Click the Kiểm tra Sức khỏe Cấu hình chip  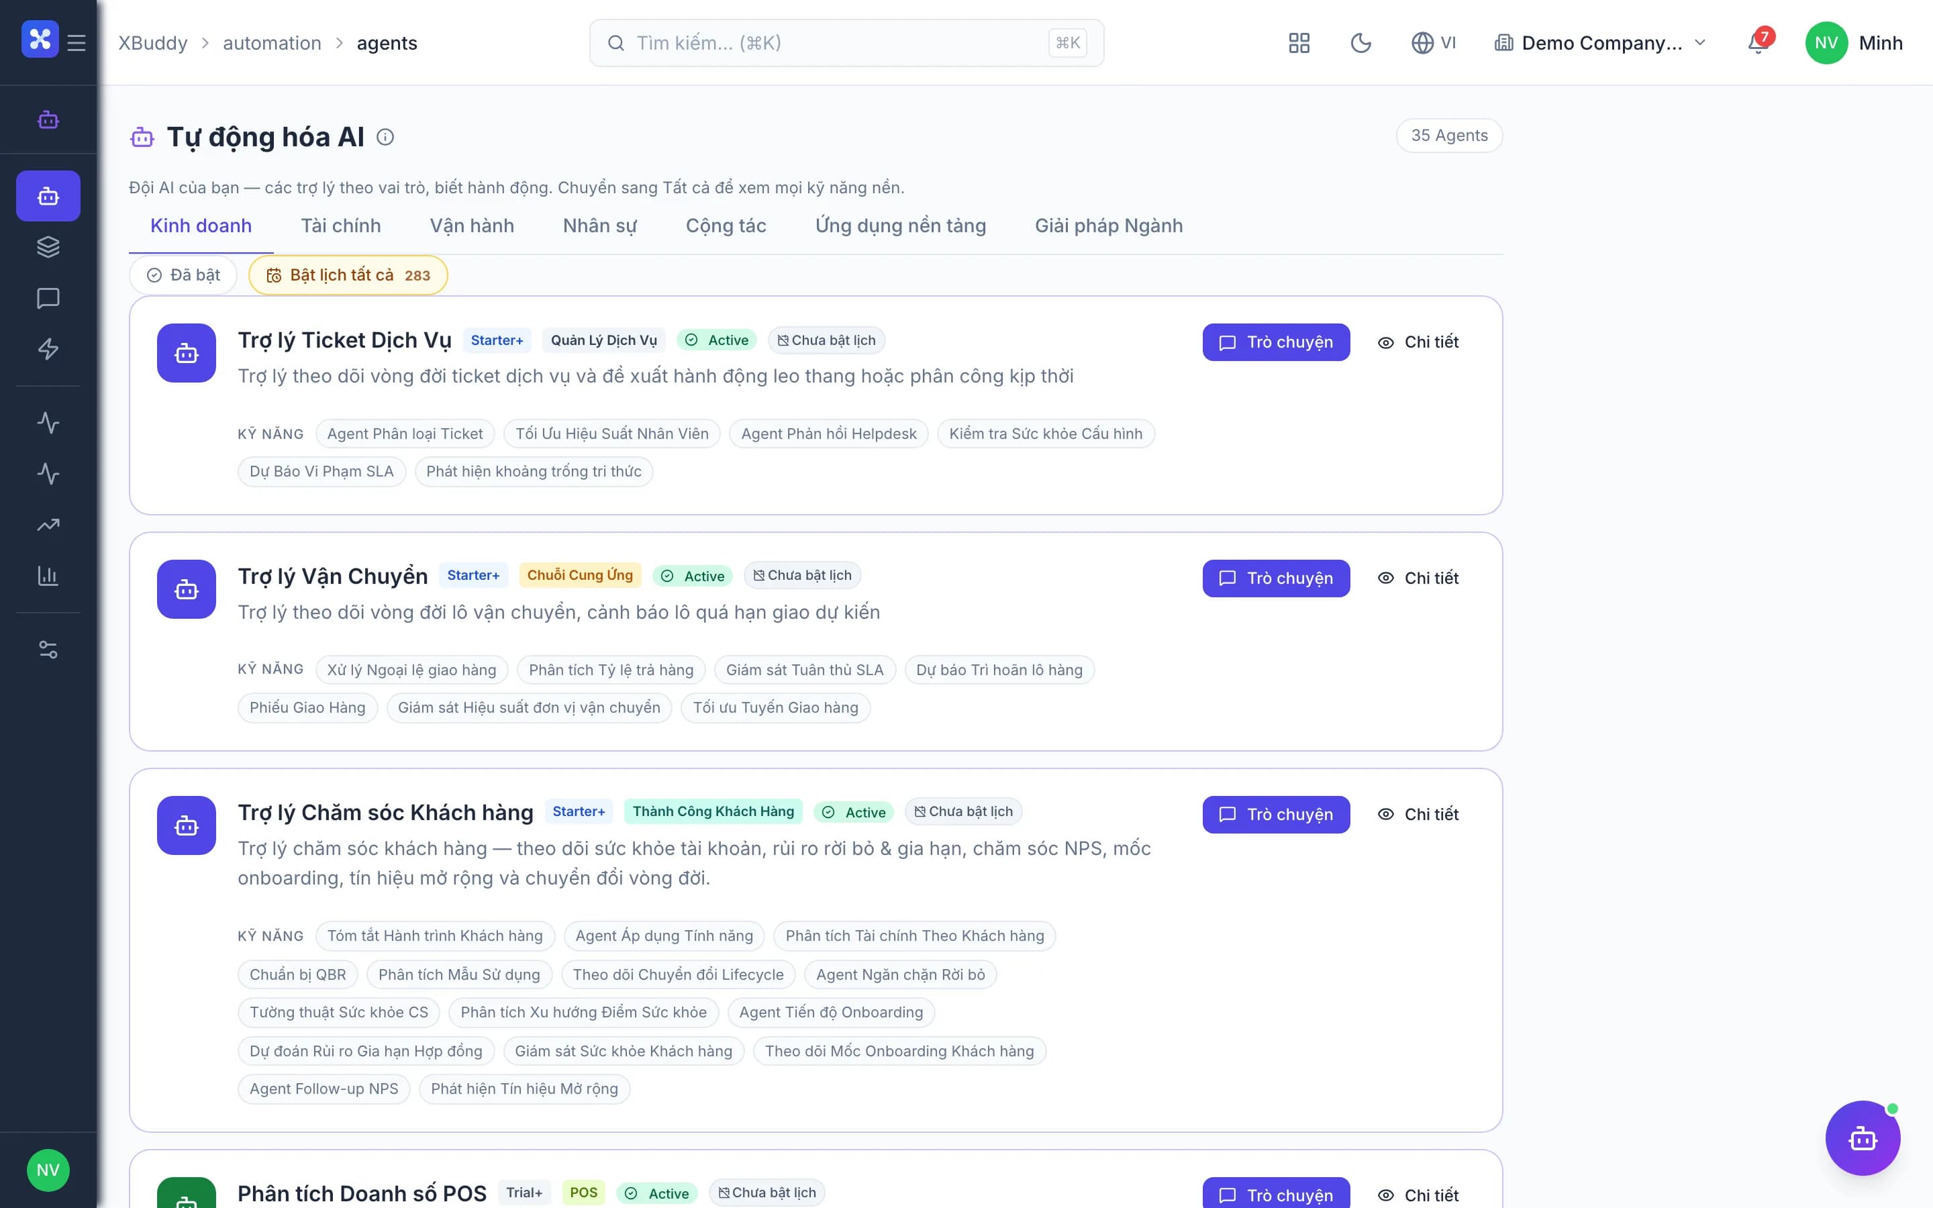[x=1046, y=434]
